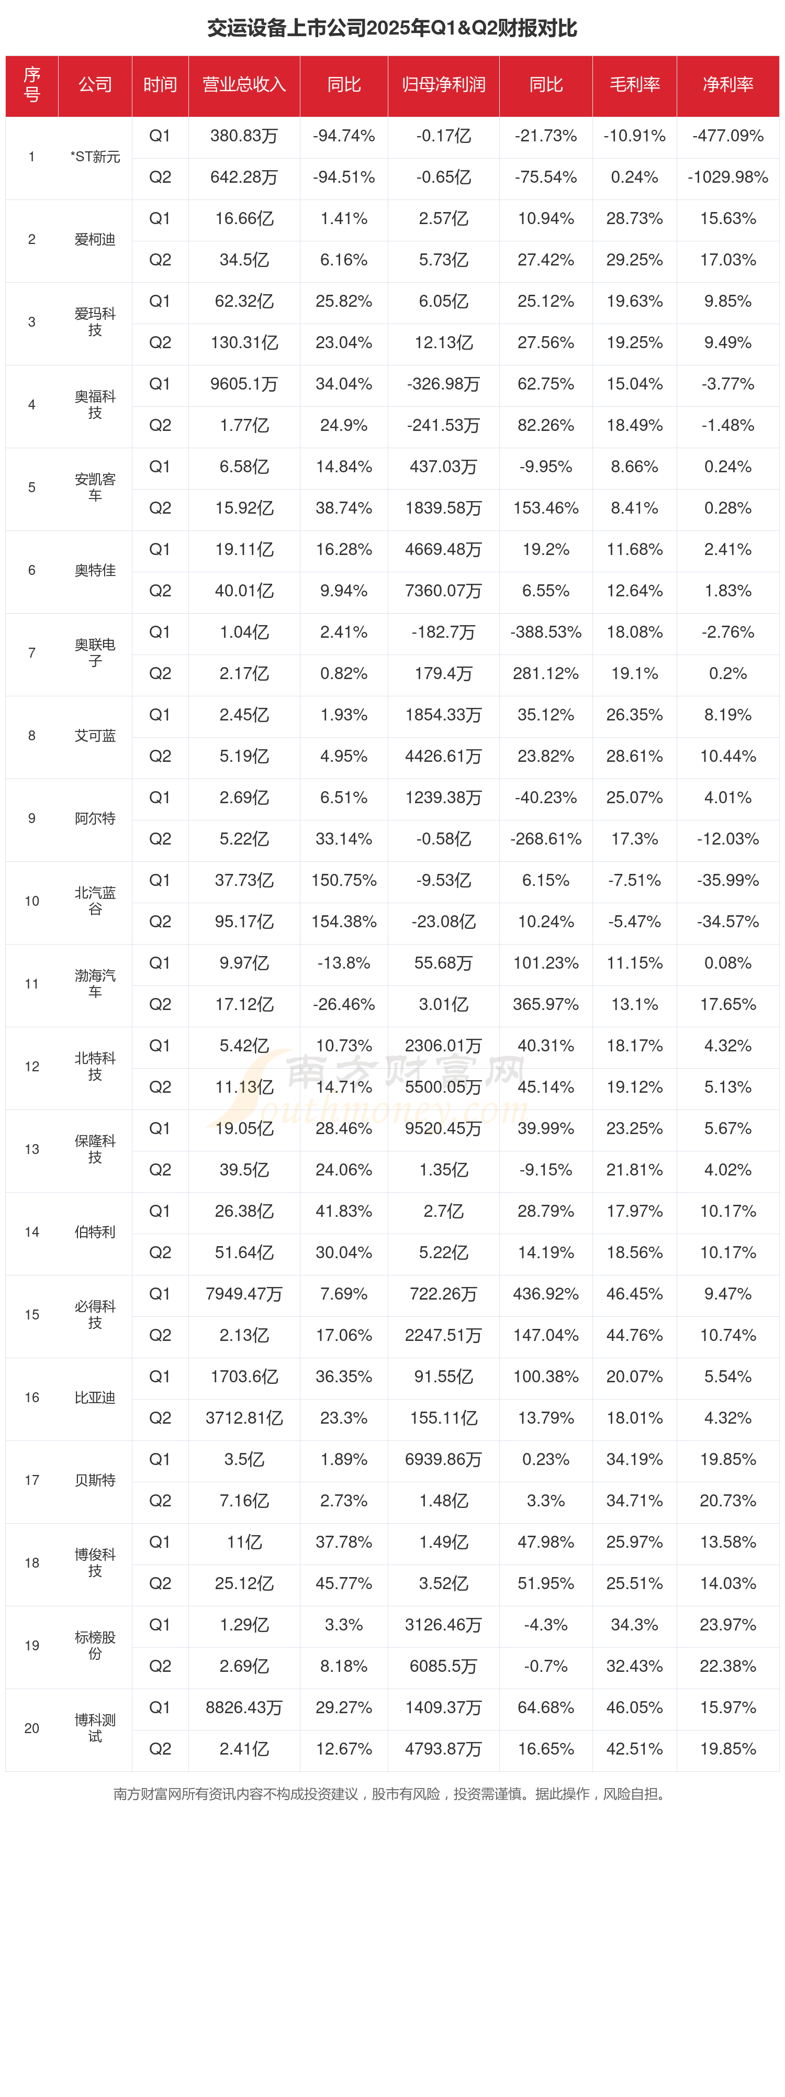Screen dimensions: 785x2097
Task: Click company name 北汽蓝谷
Action: pos(95,901)
